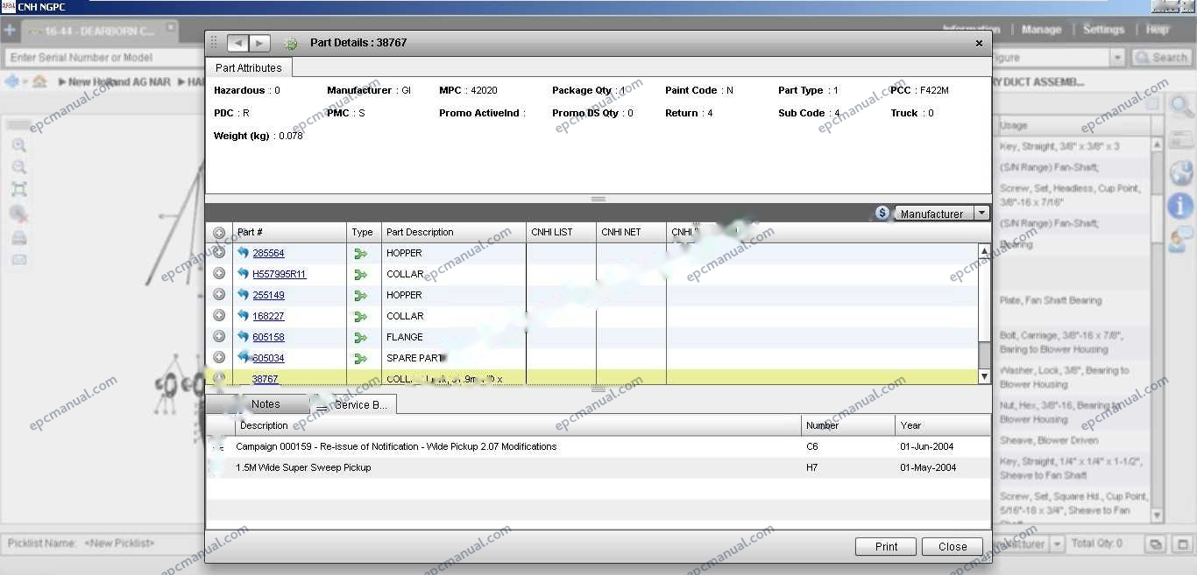Click the Number column header in bulletins

(848, 425)
